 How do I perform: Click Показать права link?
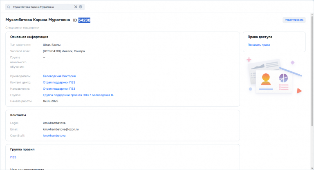[259, 45]
